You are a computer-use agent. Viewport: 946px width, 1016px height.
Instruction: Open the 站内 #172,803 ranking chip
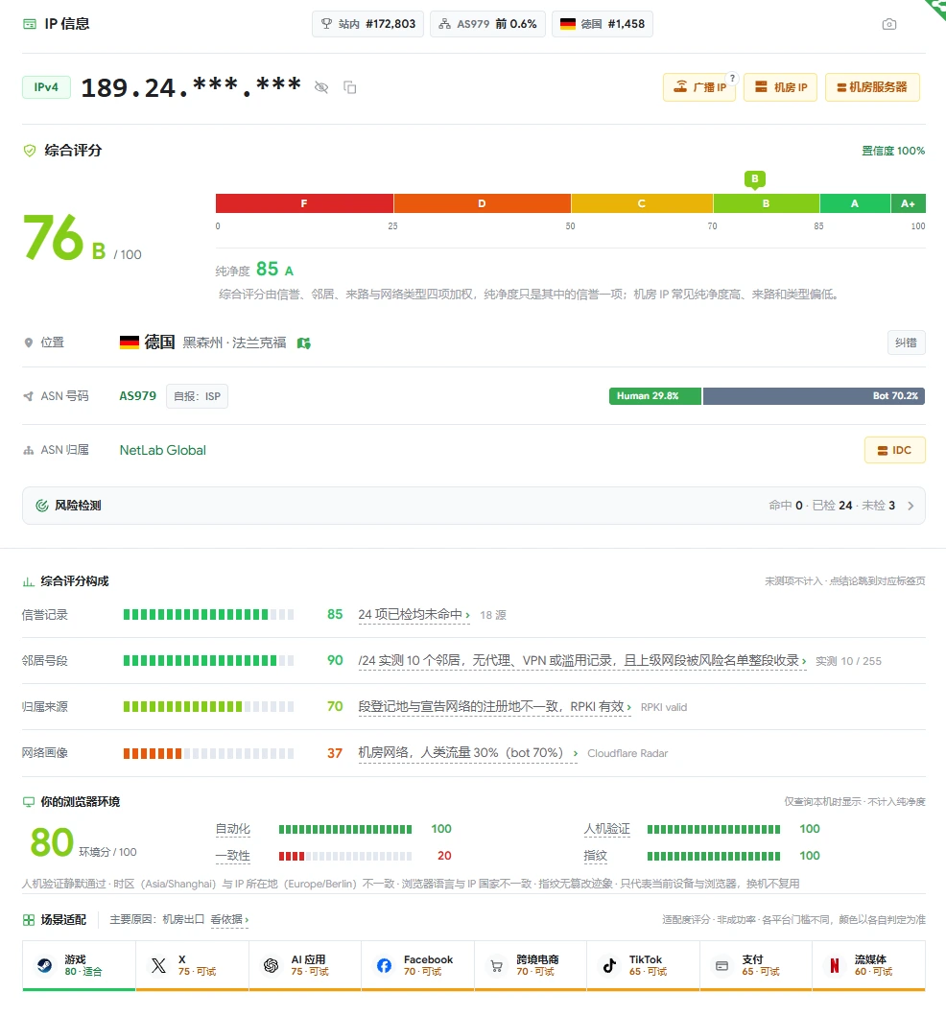tap(367, 24)
